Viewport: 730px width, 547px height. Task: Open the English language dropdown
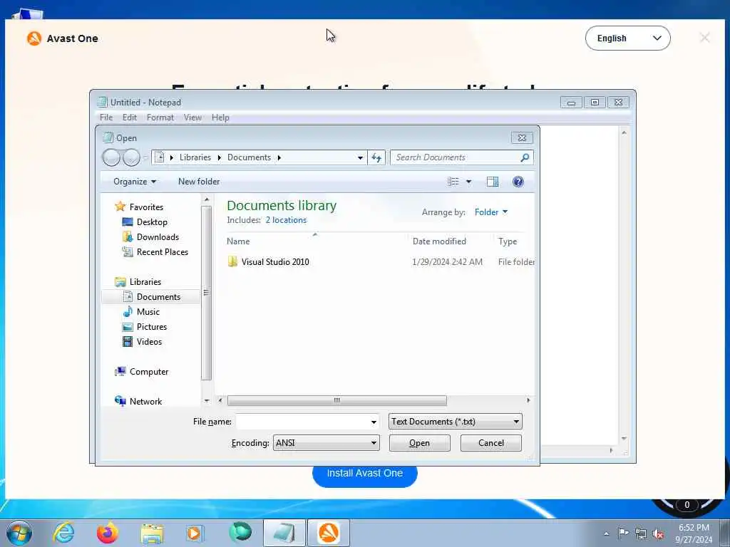click(627, 38)
